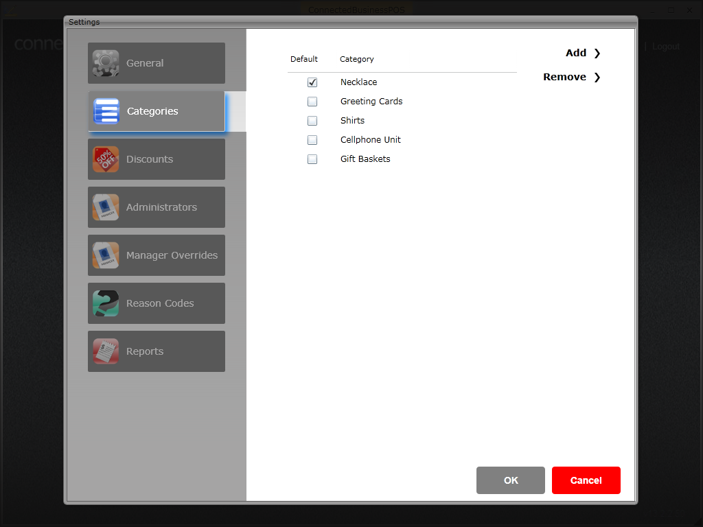Sort by the Category column header
Screen dimensions: 703x527
point(356,59)
